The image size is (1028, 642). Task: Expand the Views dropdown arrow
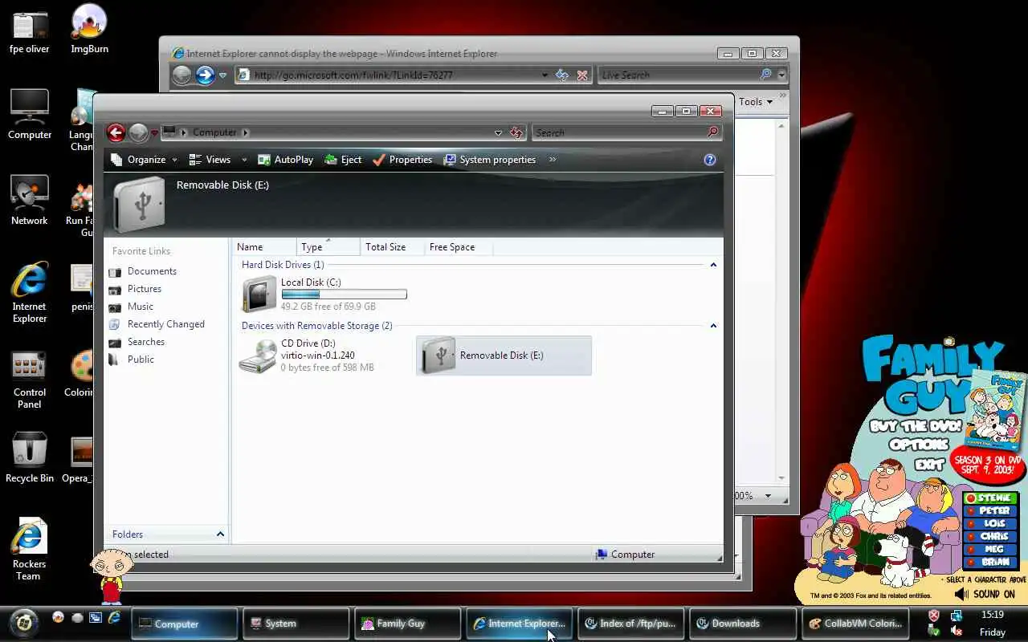(x=244, y=160)
